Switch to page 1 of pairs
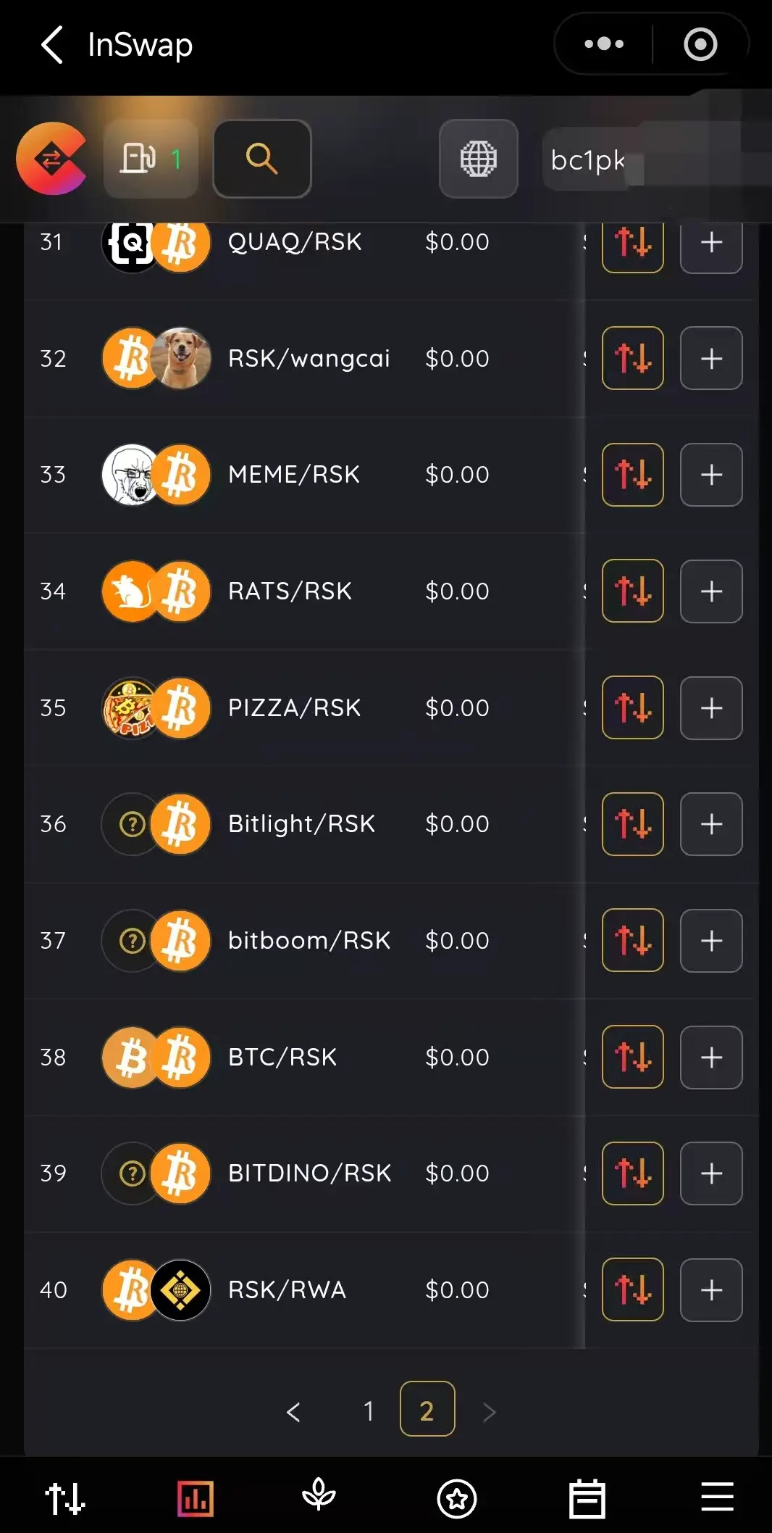 tap(369, 1411)
